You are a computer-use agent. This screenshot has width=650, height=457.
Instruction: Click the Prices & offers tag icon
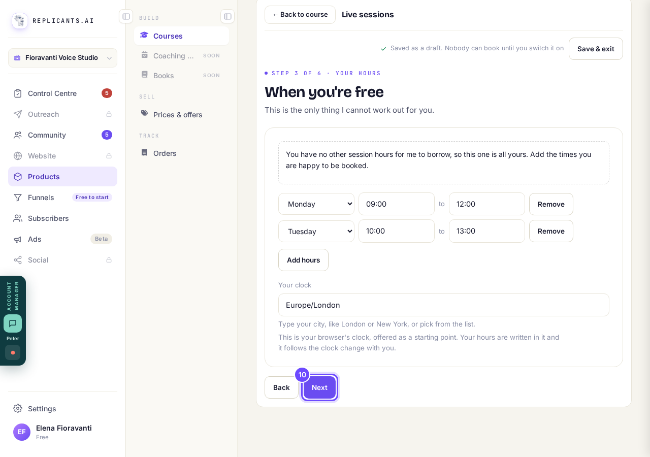coord(145,114)
